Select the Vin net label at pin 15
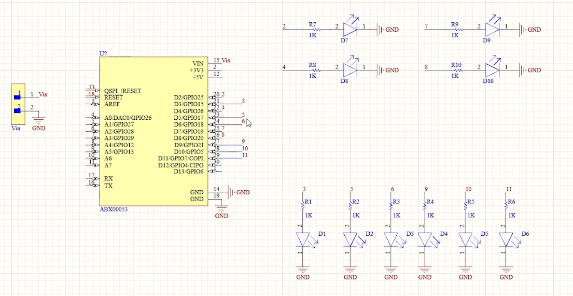This screenshot has width=573, height=296. pos(227,60)
